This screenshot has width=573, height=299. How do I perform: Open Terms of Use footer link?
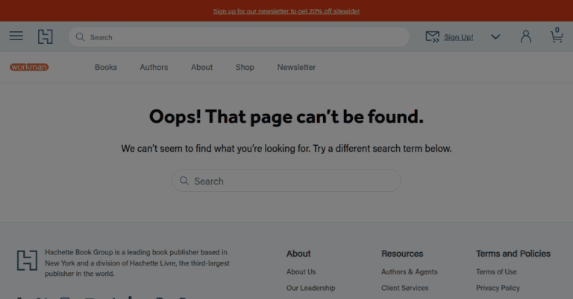tap(496, 271)
